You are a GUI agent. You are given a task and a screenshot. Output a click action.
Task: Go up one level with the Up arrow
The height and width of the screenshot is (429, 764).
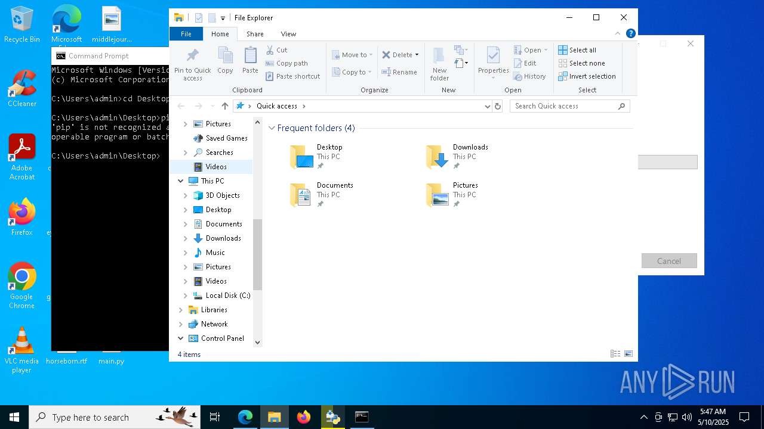(225, 106)
